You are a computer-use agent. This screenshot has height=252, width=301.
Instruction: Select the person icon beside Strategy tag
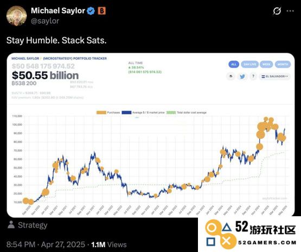click(x=11, y=225)
